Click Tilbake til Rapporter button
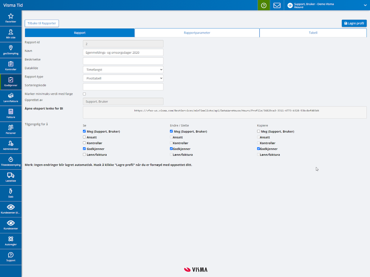 [x=42, y=23]
